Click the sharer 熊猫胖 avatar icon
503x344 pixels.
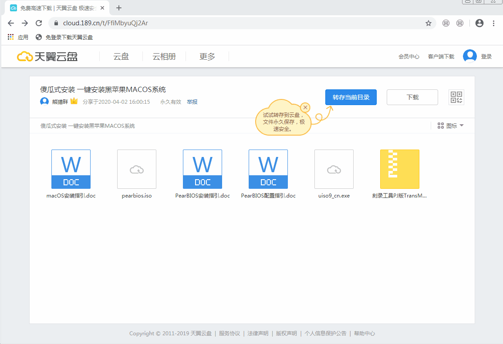[x=44, y=102]
